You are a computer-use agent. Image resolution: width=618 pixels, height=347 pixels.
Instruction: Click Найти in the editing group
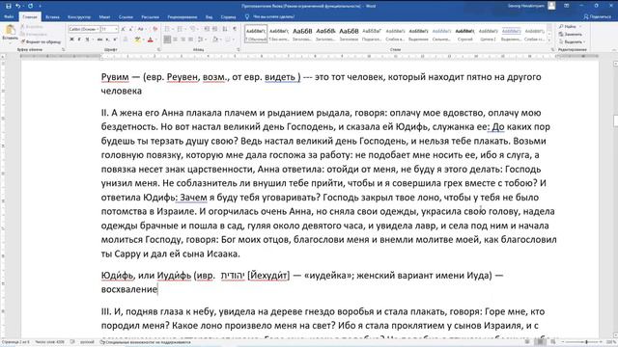571,27
